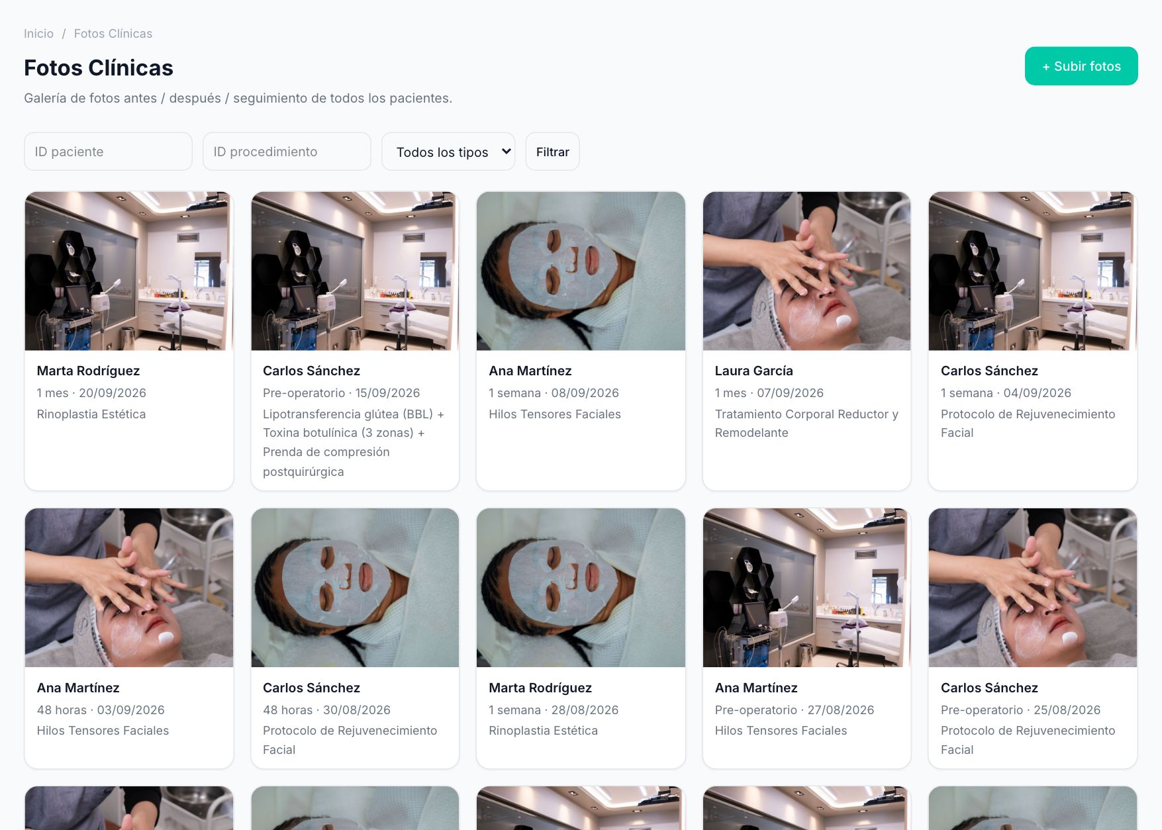Click the text '48 horas · 30/08/2026'
This screenshot has width=1162, height=830.
pyautogui.click(x=326, y=710)
